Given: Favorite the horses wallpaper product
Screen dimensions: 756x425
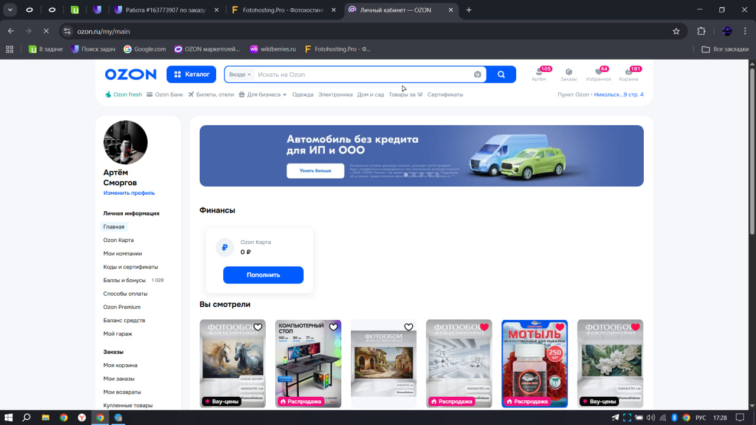Looking at the screenshot, I should (258, 327).
